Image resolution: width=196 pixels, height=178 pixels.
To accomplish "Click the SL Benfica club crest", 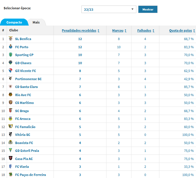I will 11,39.
